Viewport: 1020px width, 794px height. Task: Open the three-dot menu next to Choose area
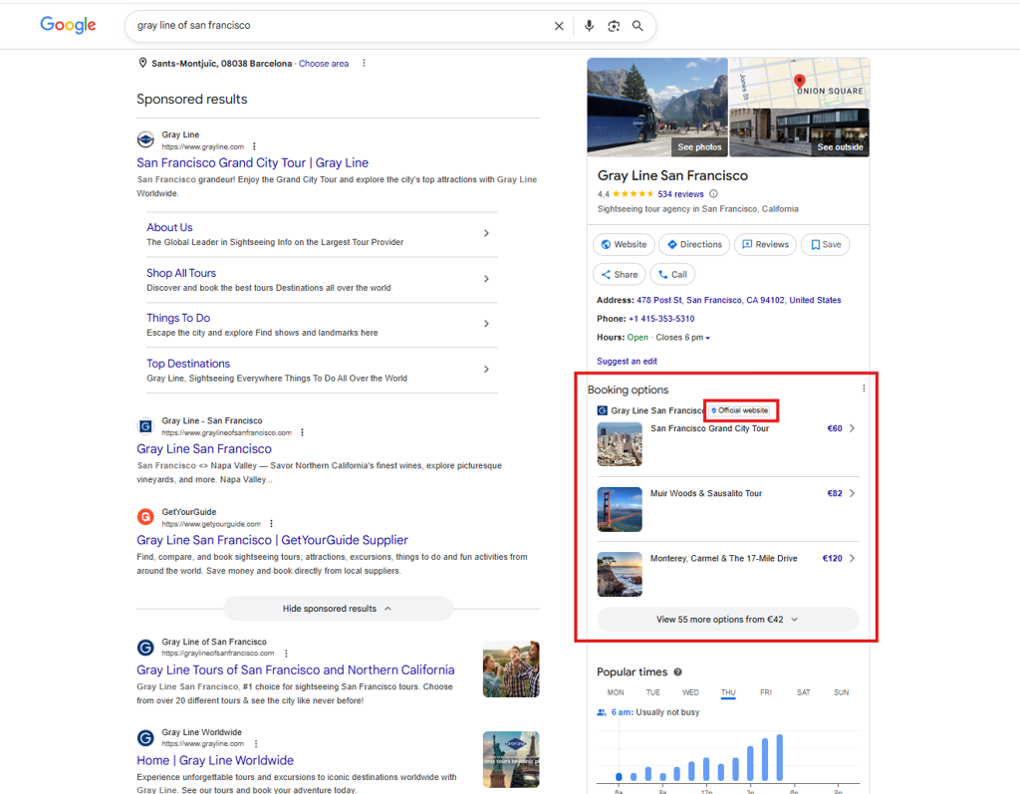click(364, 63)
